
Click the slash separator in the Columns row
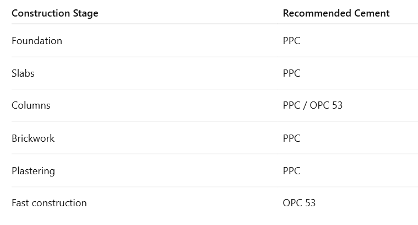coord(305,105)
